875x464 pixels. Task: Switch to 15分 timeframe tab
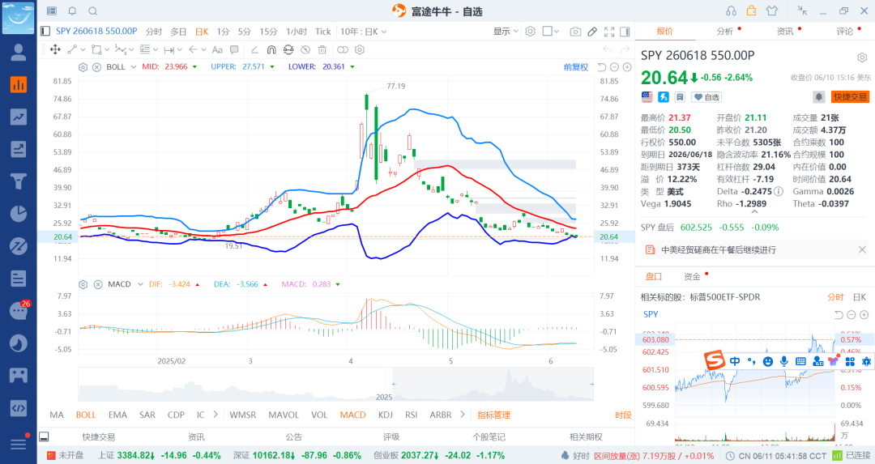point(268,32)
